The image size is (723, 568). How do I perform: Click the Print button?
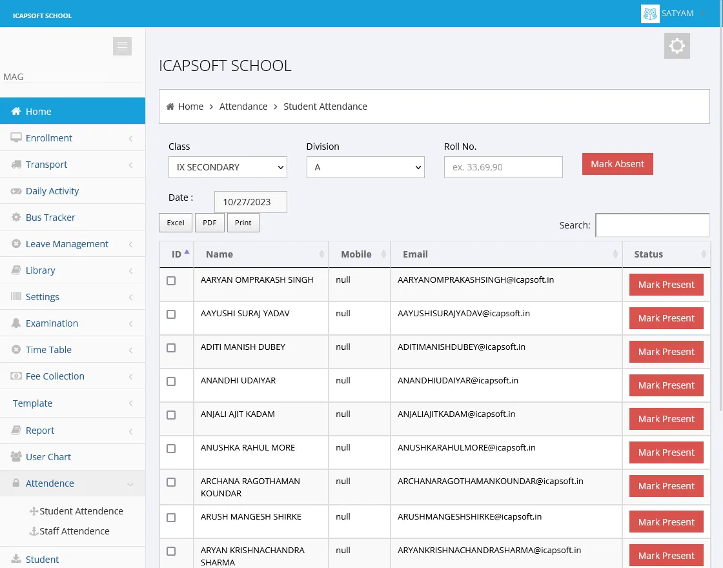pyautogui.click(x=243, y=223)
